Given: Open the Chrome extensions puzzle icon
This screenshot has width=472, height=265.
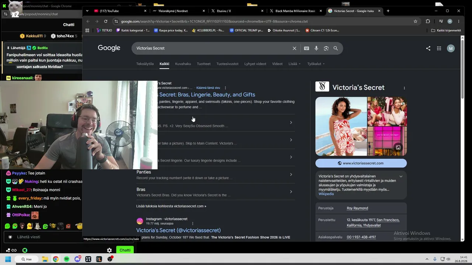Looking at the screenshot, I should pyautogui.click(x=428, y=21).
